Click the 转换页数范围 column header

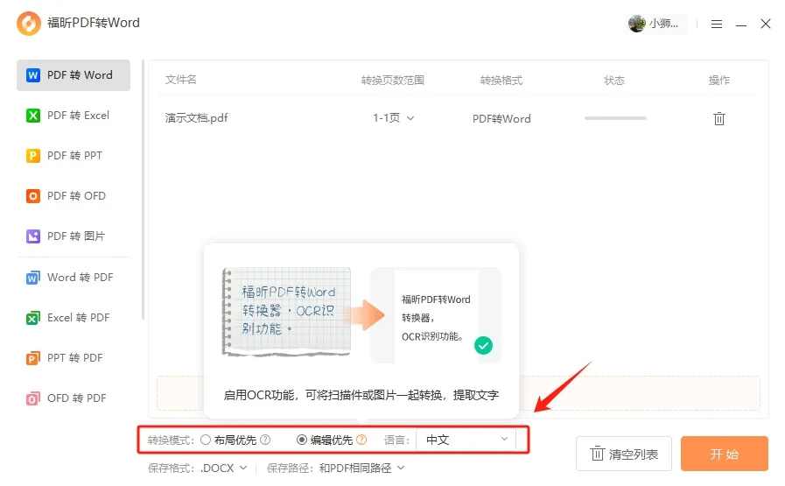tap(392, 81)
